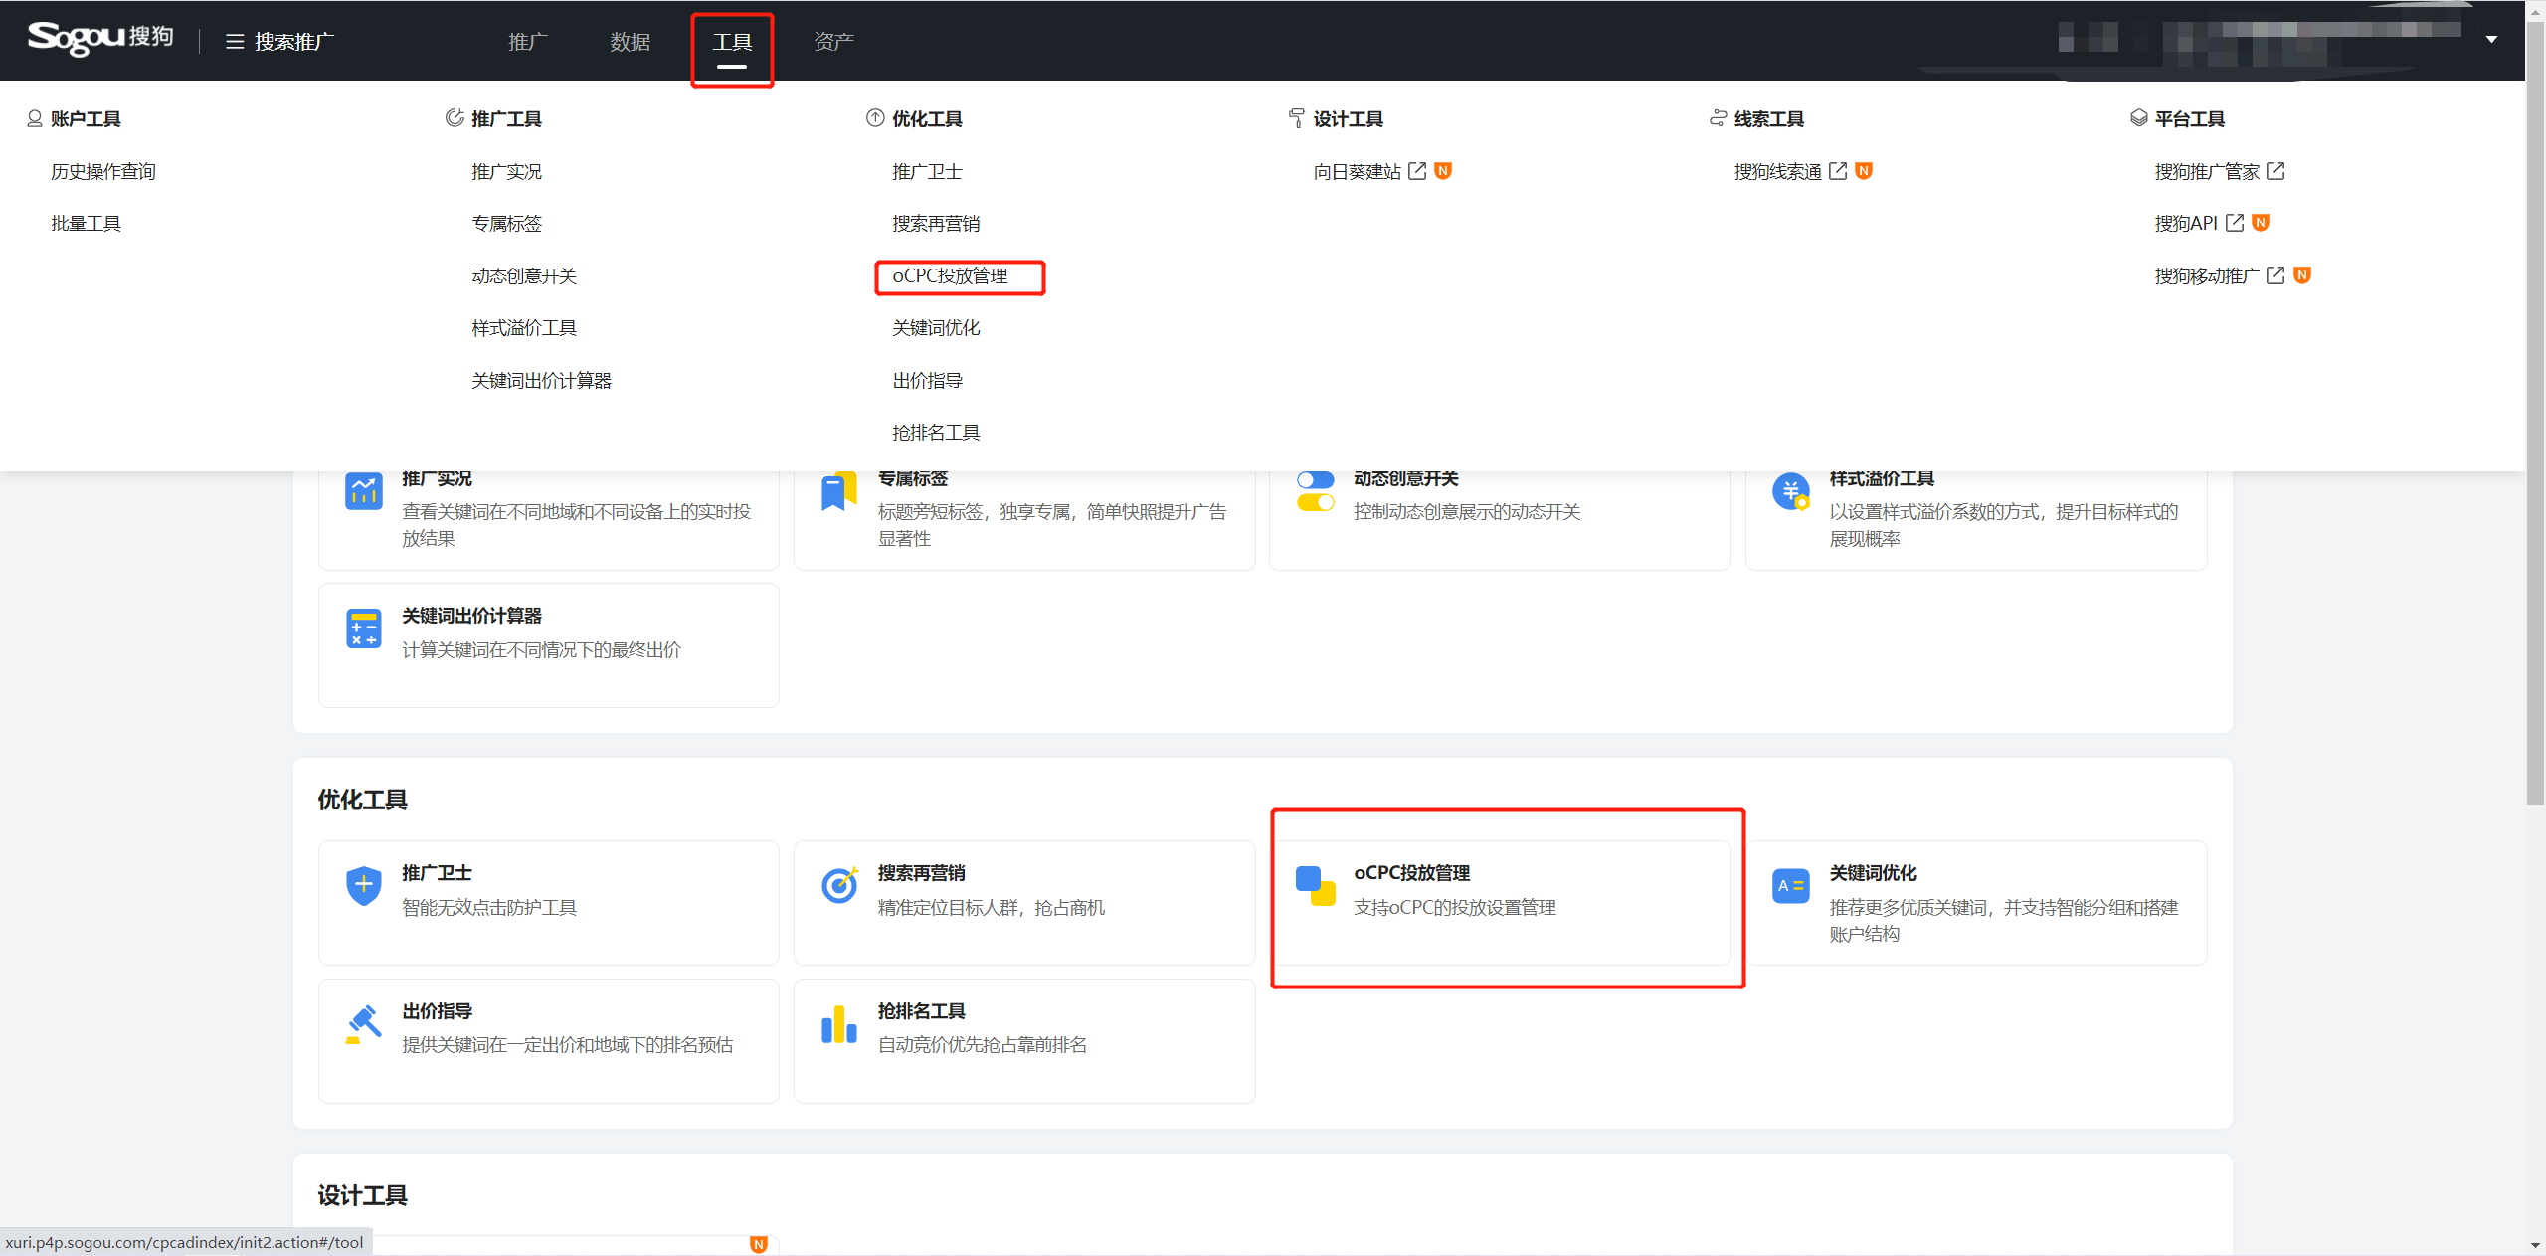The image size is (2546, 1256).
Task: Select 关键词出价计算器 in 推广工具 menu
Action: [x=541, y=381]
